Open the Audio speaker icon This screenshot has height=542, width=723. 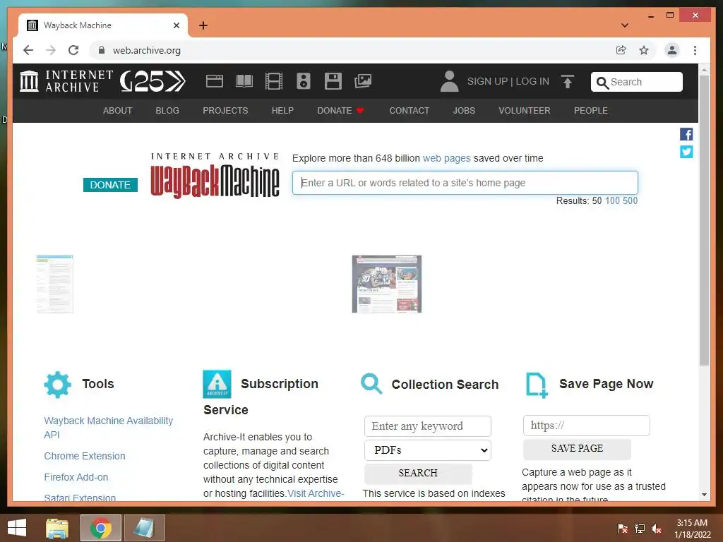(304, 81)
